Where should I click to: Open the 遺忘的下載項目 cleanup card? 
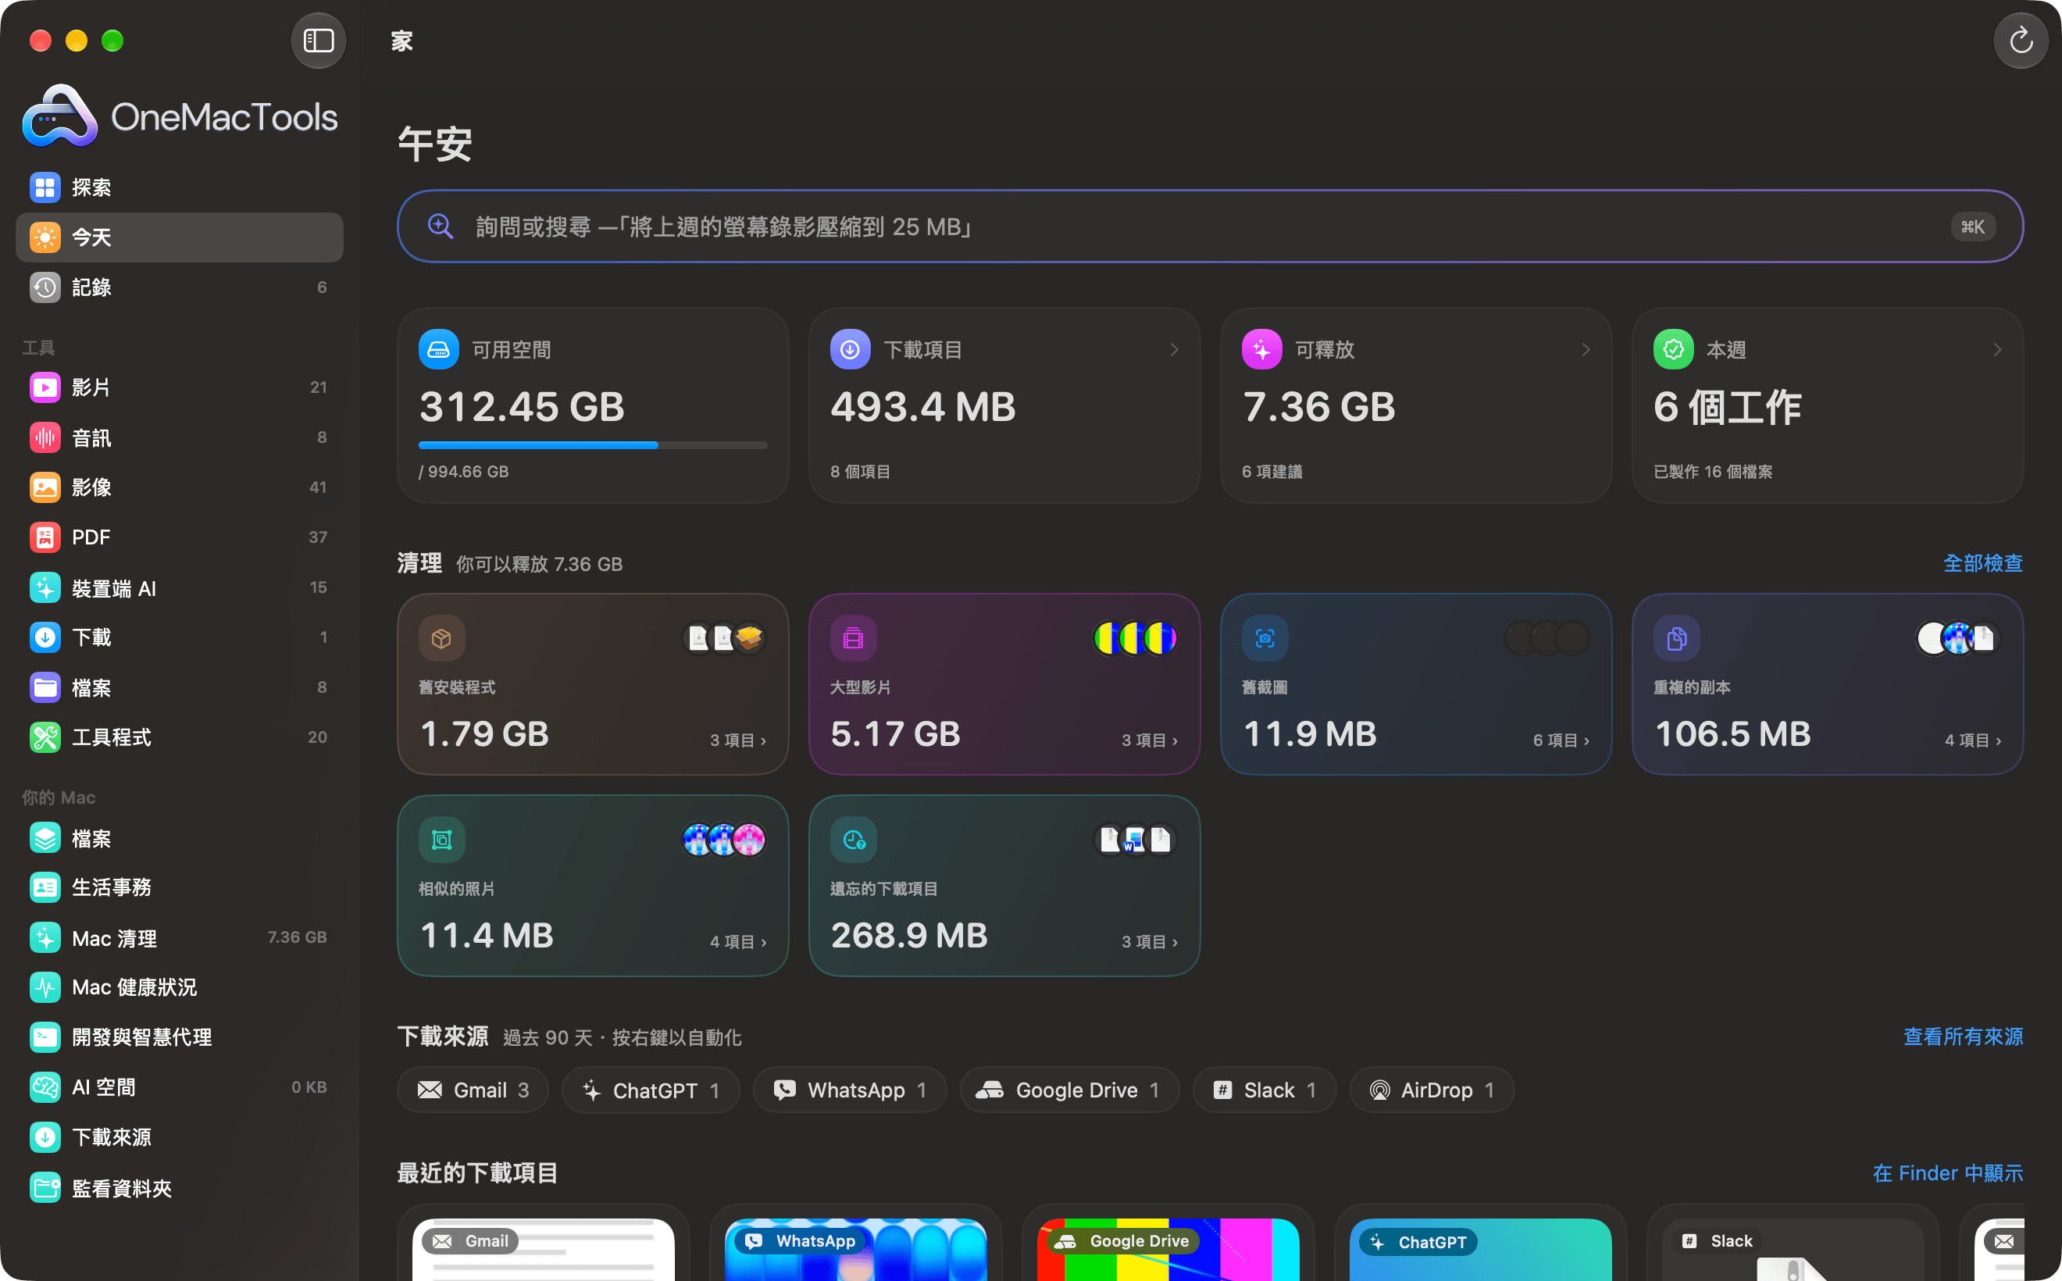(x=1004, y=885)
